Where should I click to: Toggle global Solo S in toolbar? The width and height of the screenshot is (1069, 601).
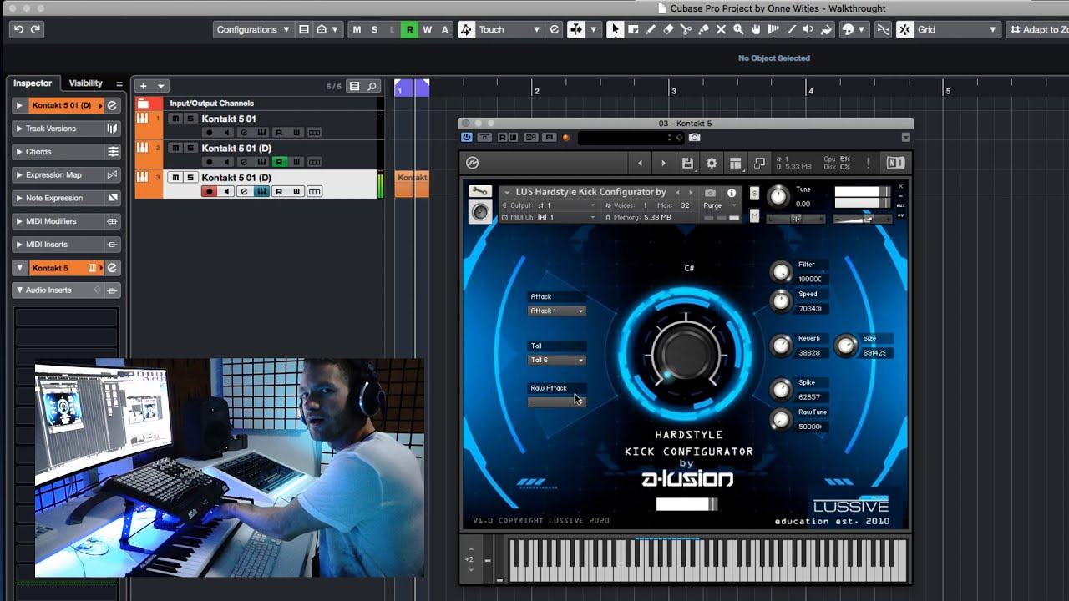(x=374, y=29)
